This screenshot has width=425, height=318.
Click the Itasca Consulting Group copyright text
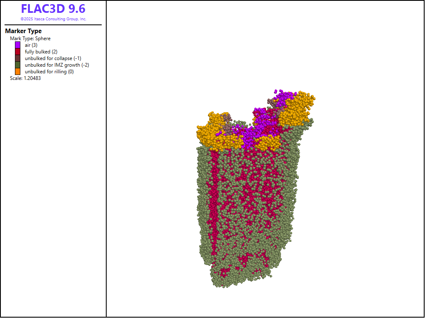53,19
